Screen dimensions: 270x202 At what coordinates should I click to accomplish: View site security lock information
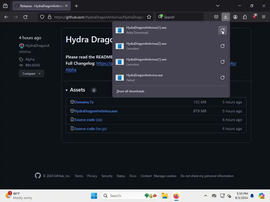pyautogui.click(x=49, y=17)
